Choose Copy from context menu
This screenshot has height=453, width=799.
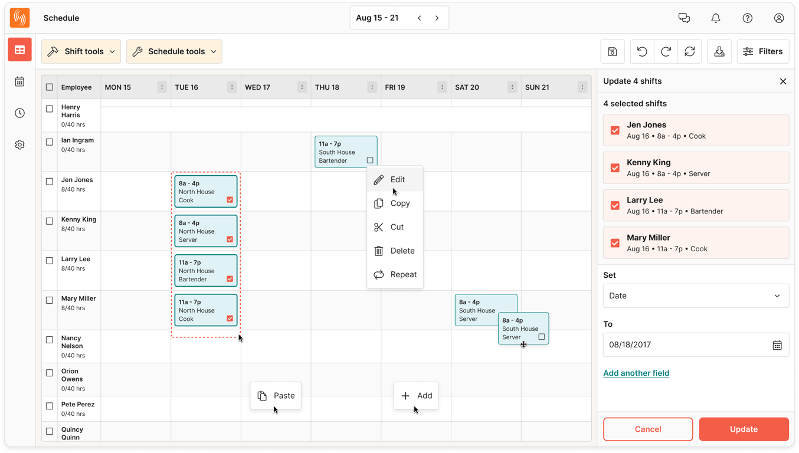click(395, 203)
